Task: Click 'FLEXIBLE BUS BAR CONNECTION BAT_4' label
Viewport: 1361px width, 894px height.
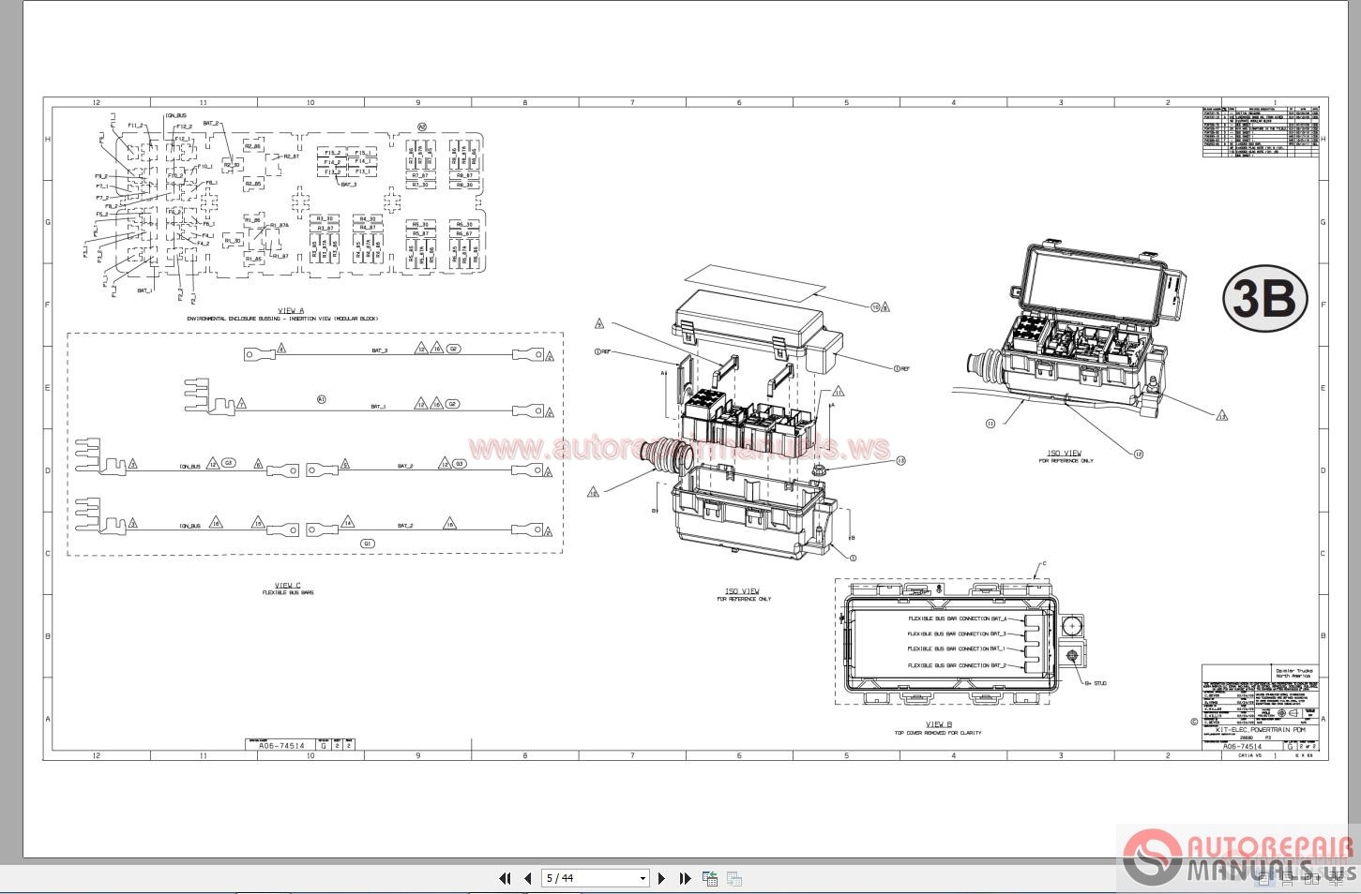Action: [957, 618]
